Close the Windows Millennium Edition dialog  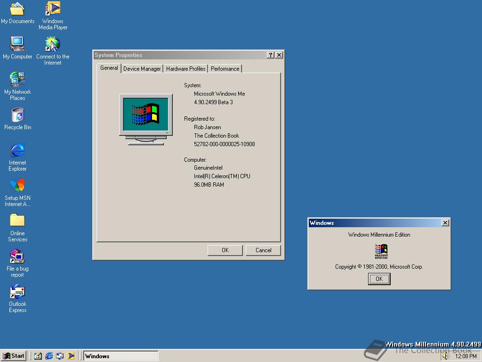445,222
